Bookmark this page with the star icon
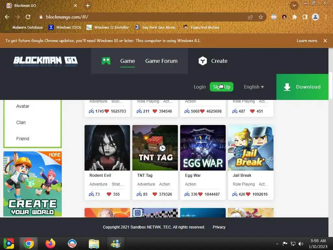Viewport: 333px width, 250px height. click(261, 17)
